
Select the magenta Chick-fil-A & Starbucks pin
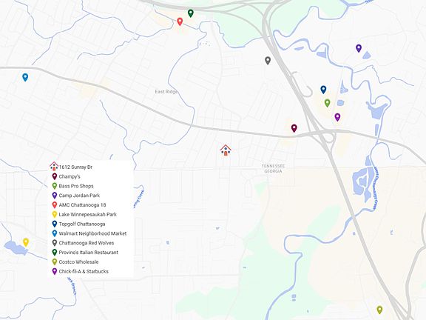(x=337, y=117)
